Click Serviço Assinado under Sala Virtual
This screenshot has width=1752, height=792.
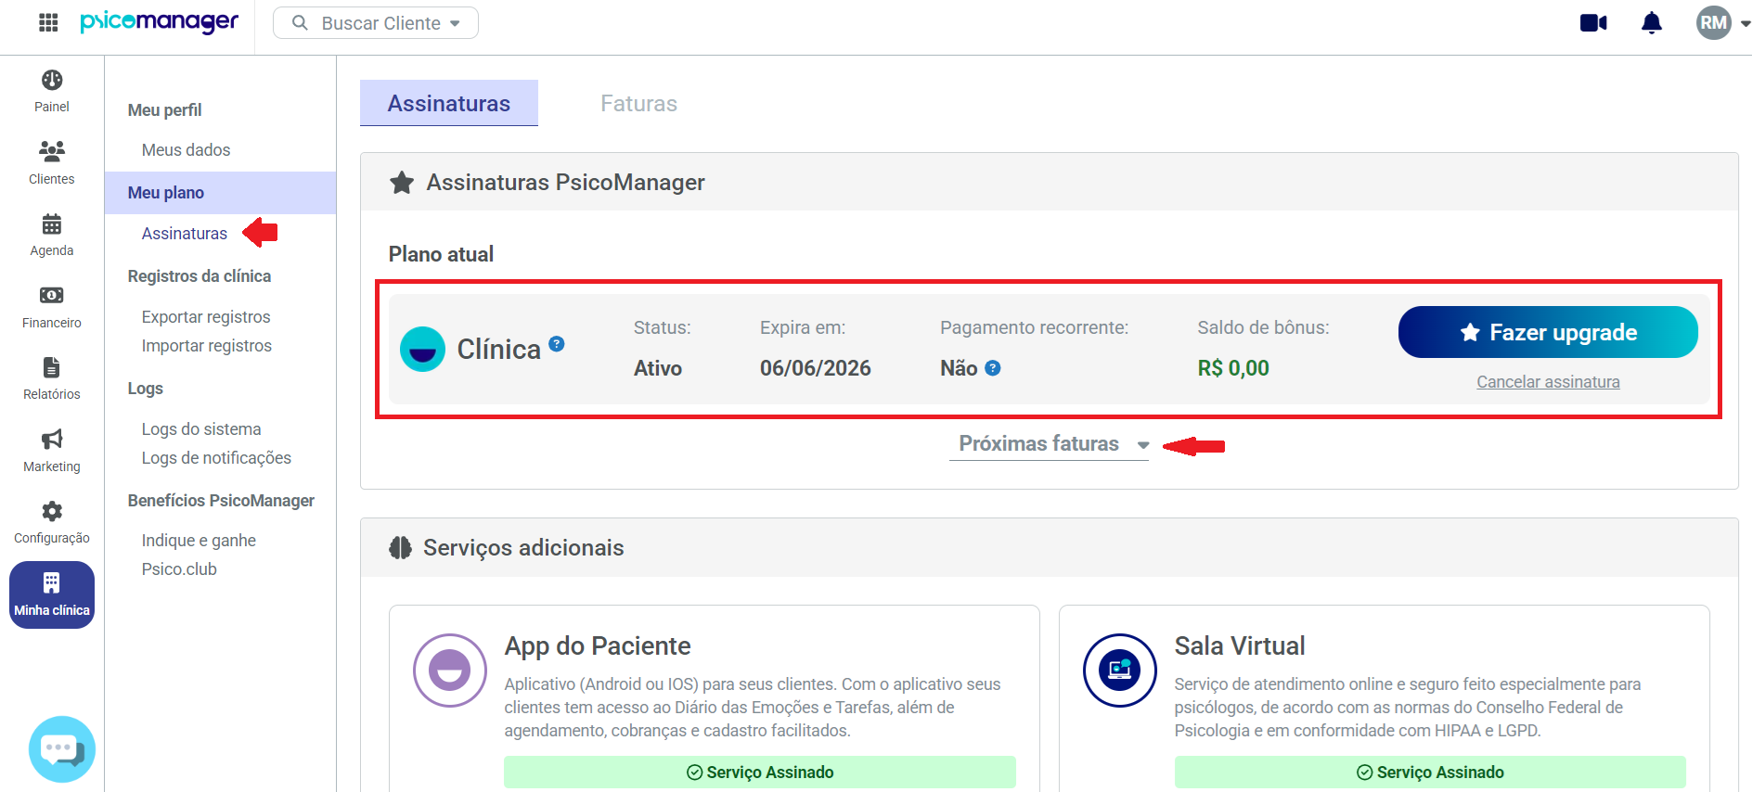click(1430, 773)
